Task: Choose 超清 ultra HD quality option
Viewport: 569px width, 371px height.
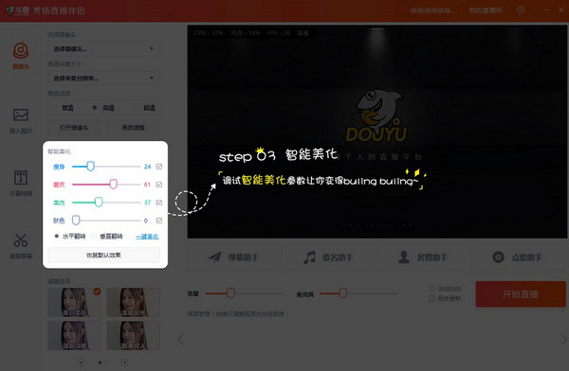Action: point(145,108)
